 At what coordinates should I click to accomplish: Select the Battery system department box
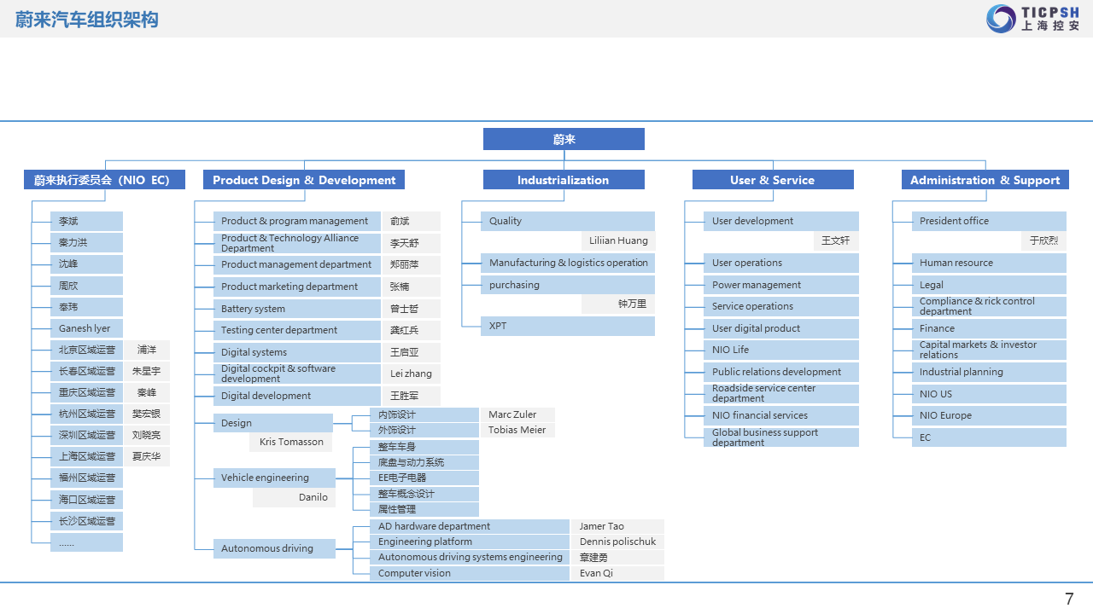pos(296,309)
